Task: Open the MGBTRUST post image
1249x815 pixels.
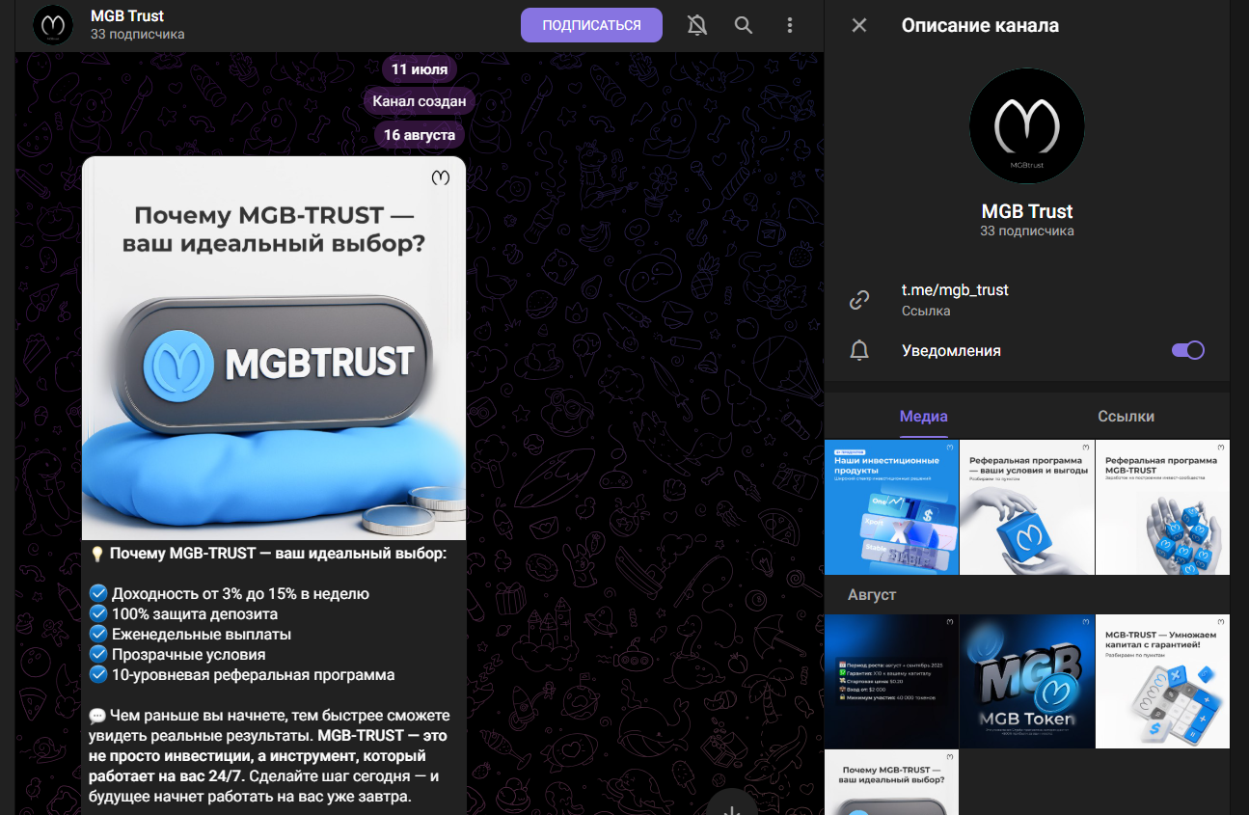Action: pyautogui.click(x=274, y=347)
